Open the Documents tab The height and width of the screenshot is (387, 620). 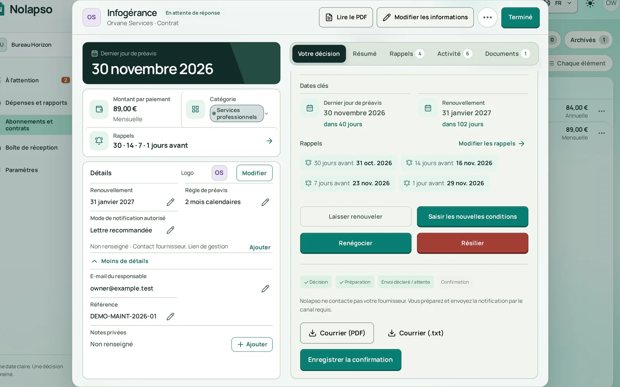(507, 54)
